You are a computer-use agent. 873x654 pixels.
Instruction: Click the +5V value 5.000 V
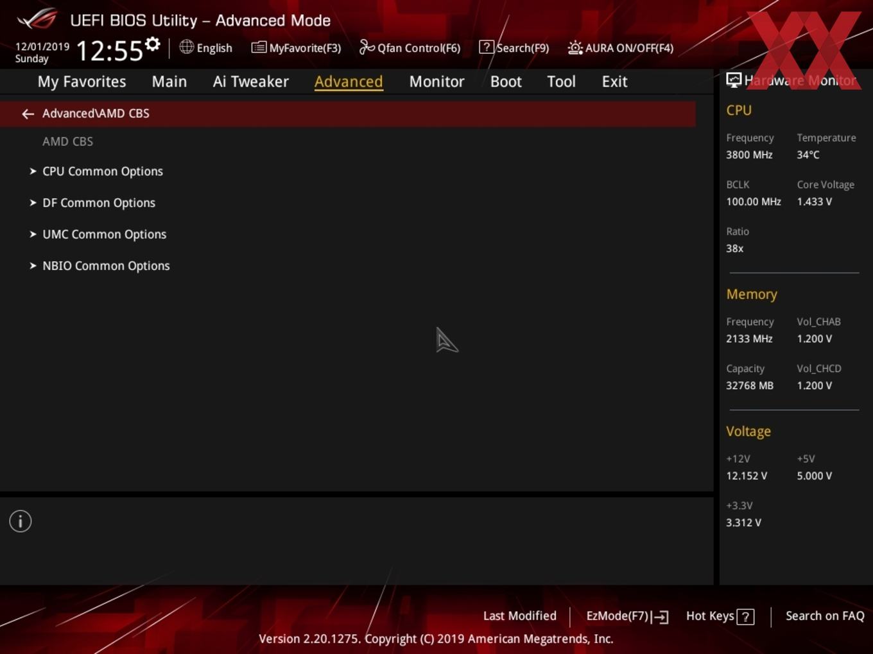pos(815,476)
